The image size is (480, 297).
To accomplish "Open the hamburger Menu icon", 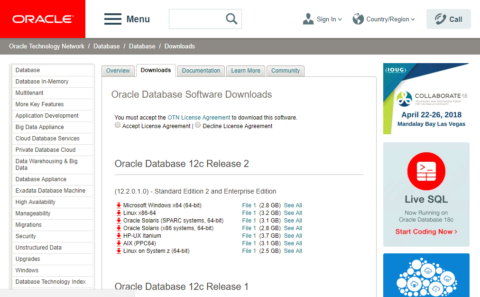I will coord(113,19).
